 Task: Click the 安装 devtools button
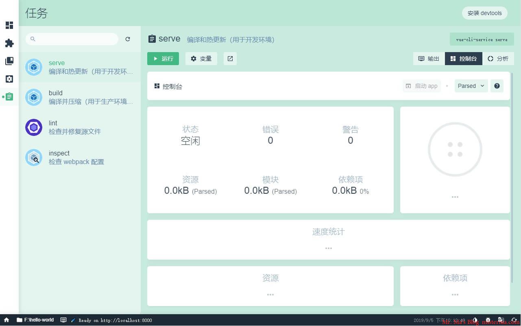[x=485, y=13]
